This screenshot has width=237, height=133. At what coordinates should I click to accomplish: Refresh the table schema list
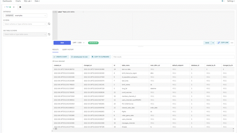click(x=49, y=34)
